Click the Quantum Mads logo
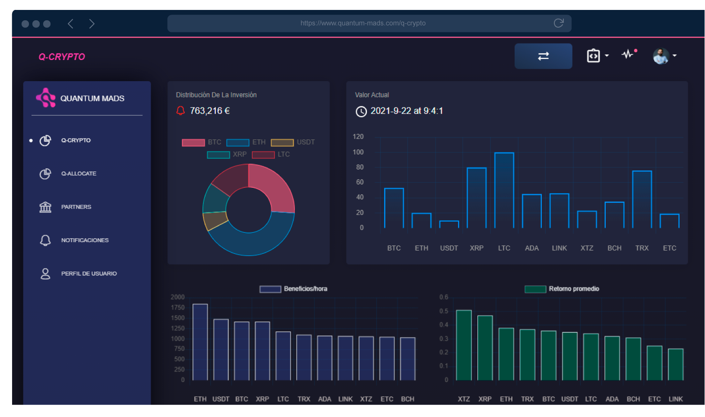 [x=46, y=98]
